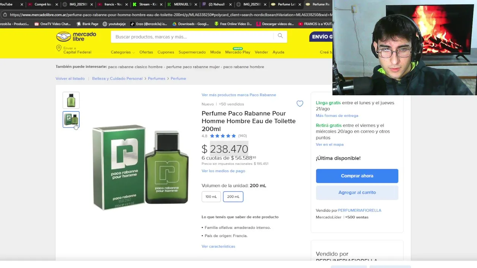Open the Cupones menu item
This screenshot has height=268, width=477.
point(165,52)
